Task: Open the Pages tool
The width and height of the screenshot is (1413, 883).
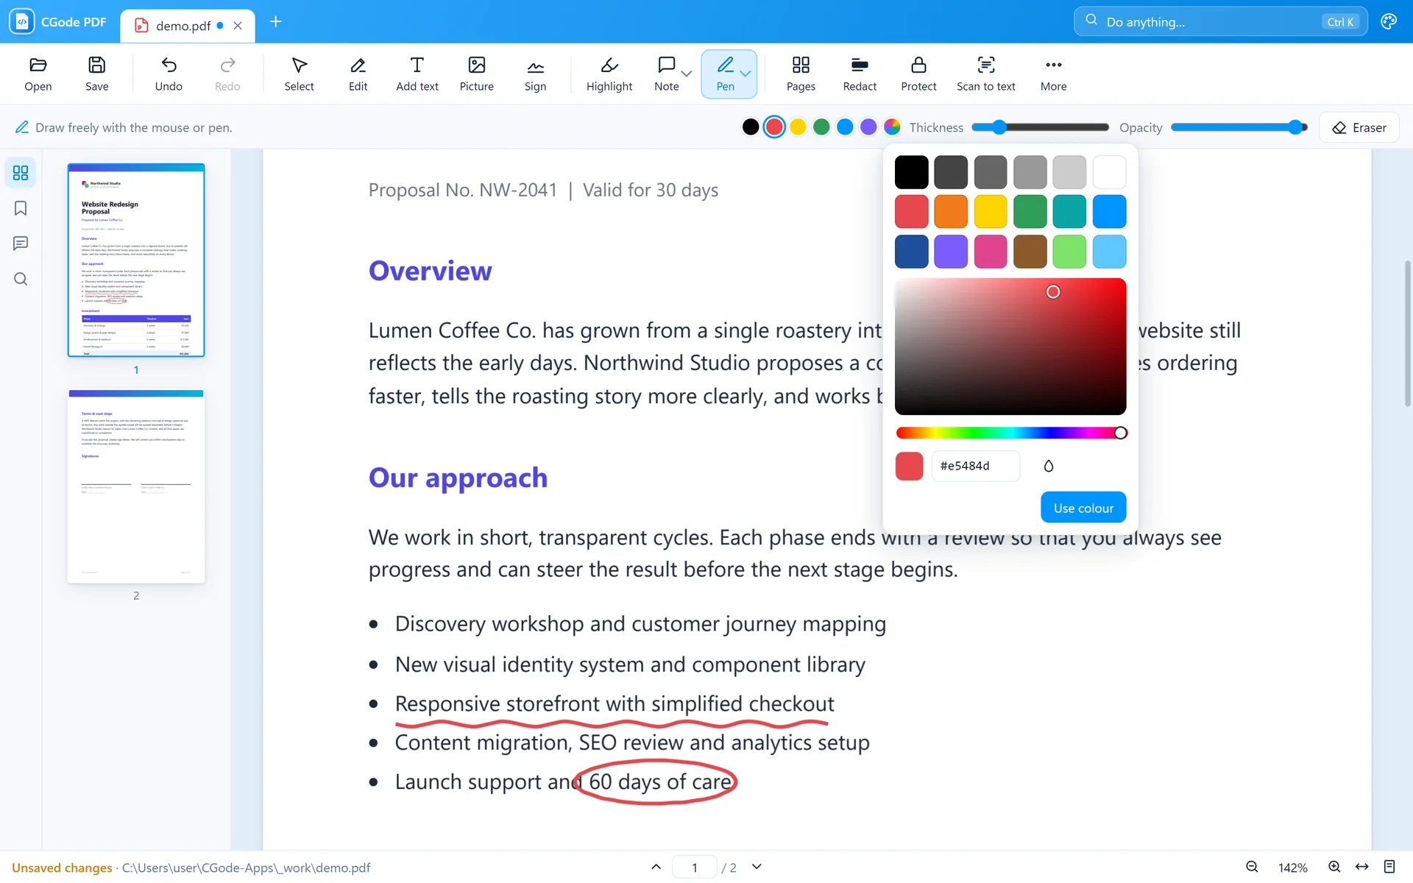Action: (801, 74)
